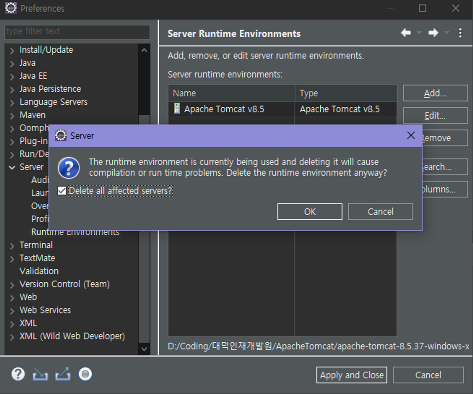Expand the Terminal tree node
The height and width of the screenshot is (394, 473).
pos(12,246)
